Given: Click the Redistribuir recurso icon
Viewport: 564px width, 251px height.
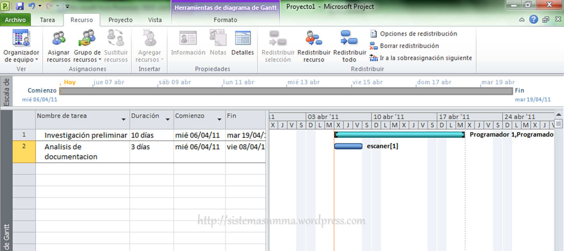Looking at the screenshot, I should 314,39.
